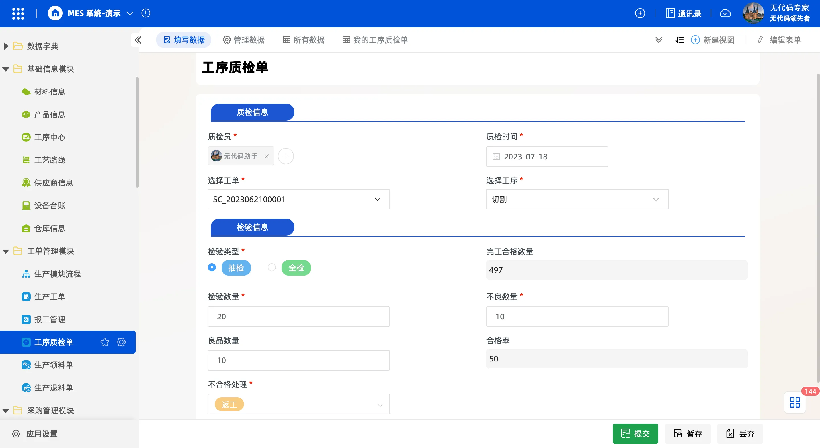820x448 pixels.
Task: Add another inspector with plus circle
Action: tap(286, 156)
